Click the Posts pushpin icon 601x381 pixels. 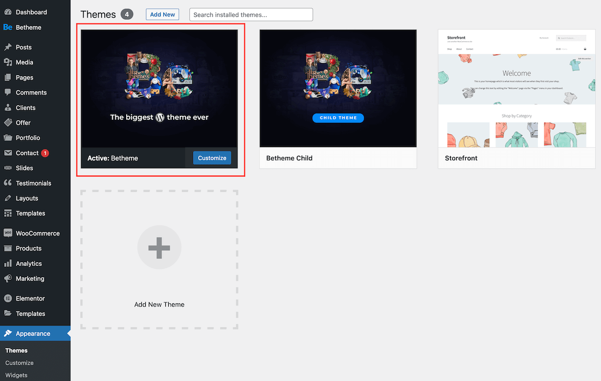[x=8, y=47]
